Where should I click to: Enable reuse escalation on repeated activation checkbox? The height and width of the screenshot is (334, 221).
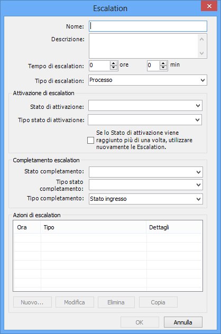pos(90,141)
